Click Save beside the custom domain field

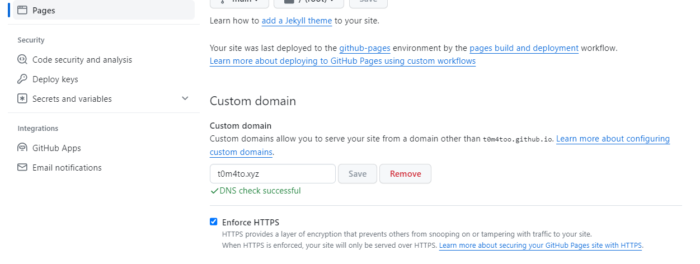pos(358,174)
